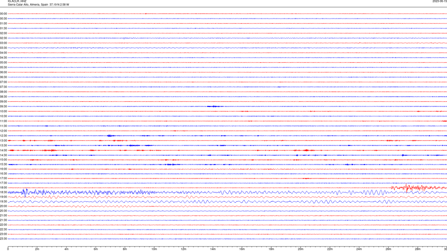Screen dimensions: 447x251
Task: Select the 11:00 time label
Action: pos(3,121)
